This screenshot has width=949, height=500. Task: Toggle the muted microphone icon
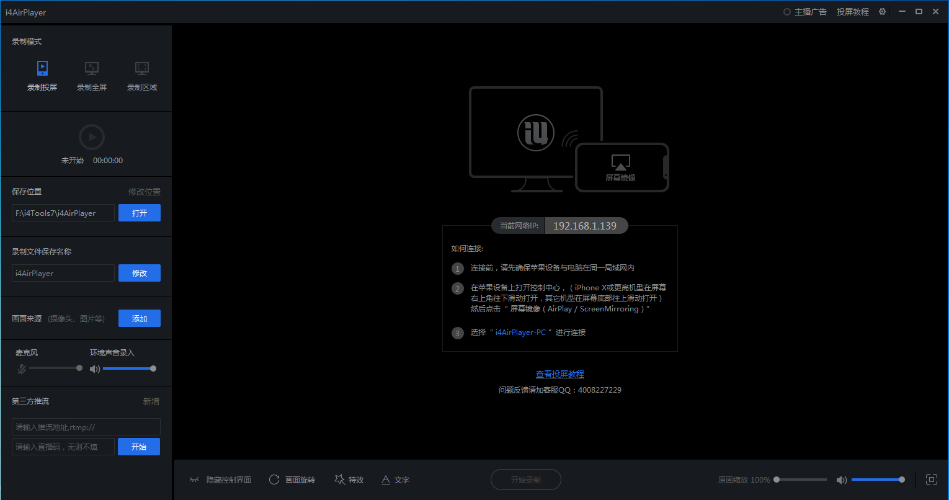[x=22, y=368]
